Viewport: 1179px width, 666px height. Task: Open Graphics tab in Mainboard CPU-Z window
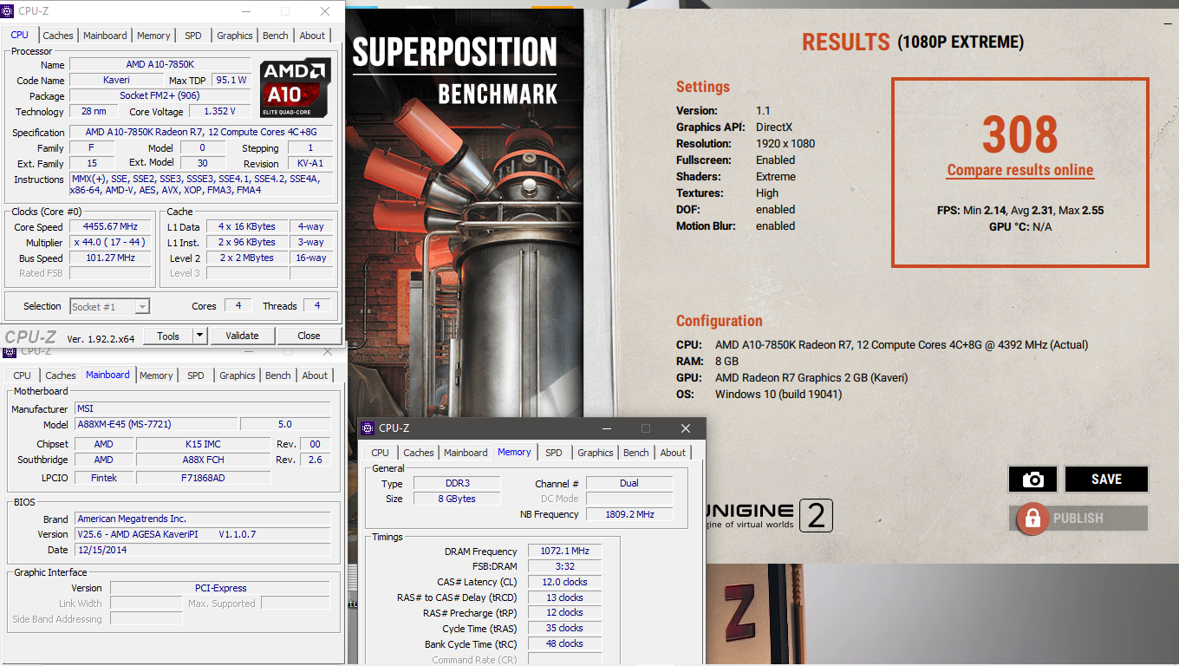(238, 375)
